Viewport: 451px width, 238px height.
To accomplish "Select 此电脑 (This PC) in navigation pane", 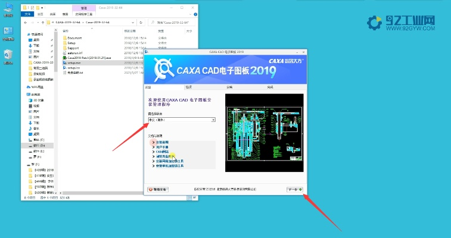I will click(33, 95).
